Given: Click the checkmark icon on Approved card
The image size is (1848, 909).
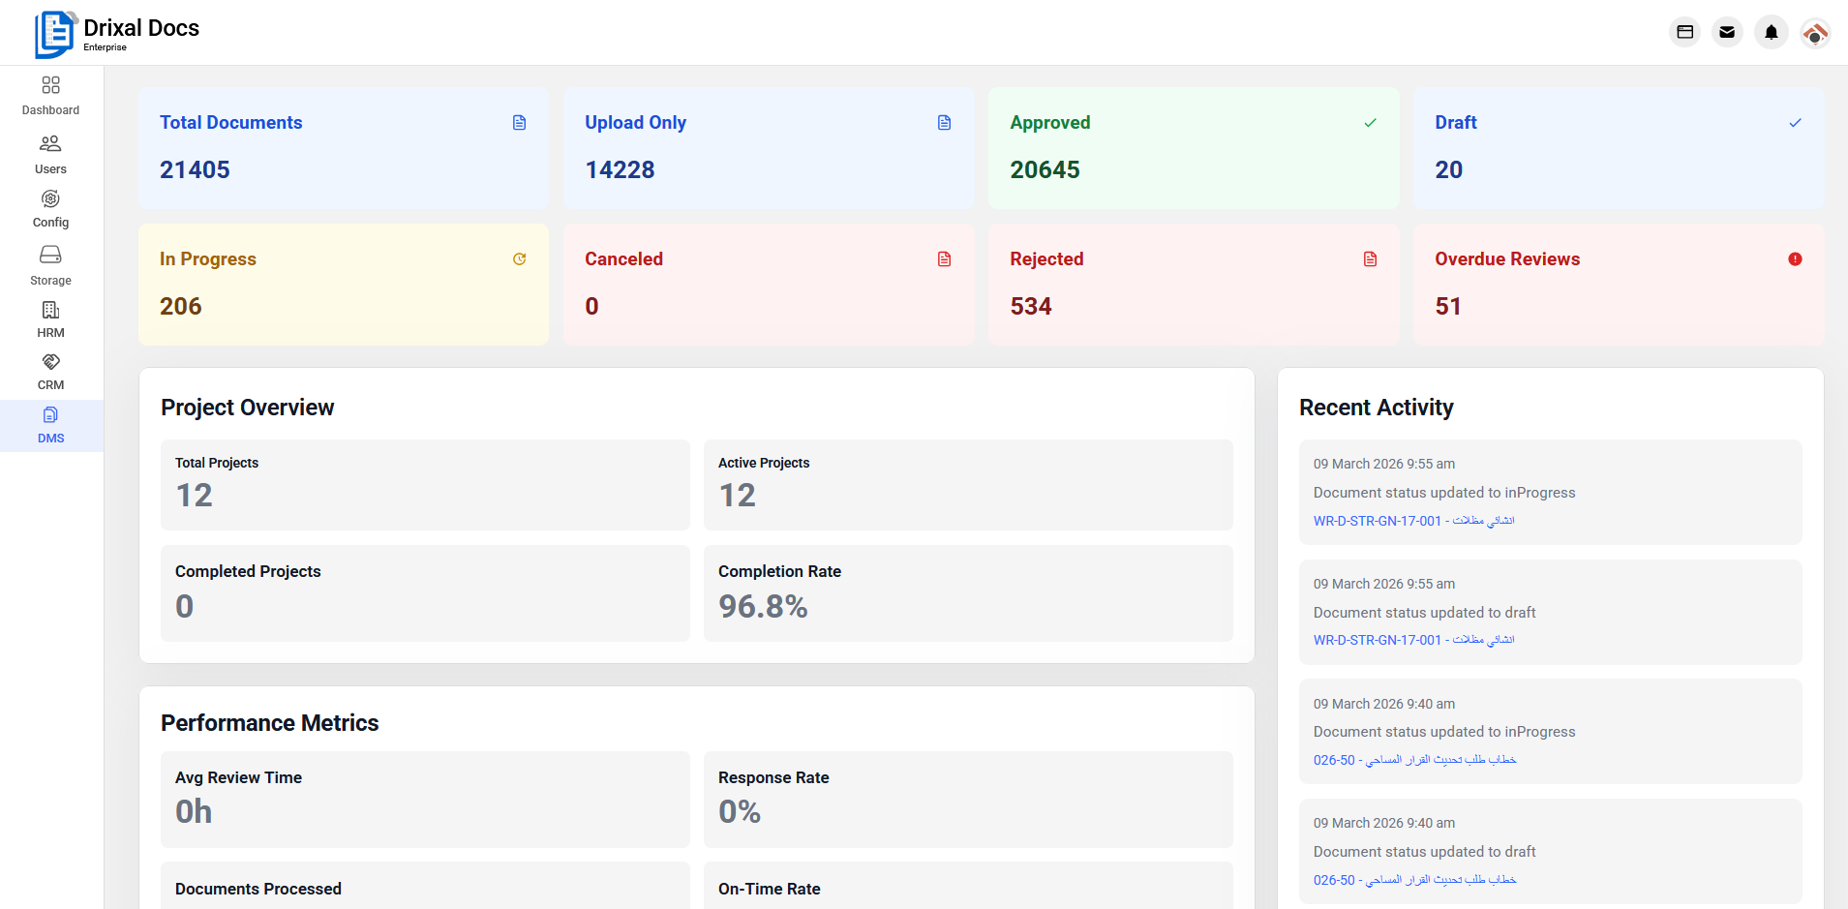Looking at the screenshot, I should click(x=1370, y=122).
